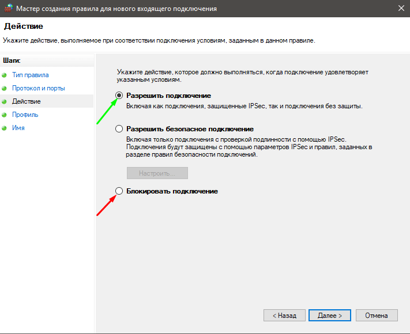Select the 'Действие' step in sidebar
Screen dimensions: 410x334
point(26,101)
